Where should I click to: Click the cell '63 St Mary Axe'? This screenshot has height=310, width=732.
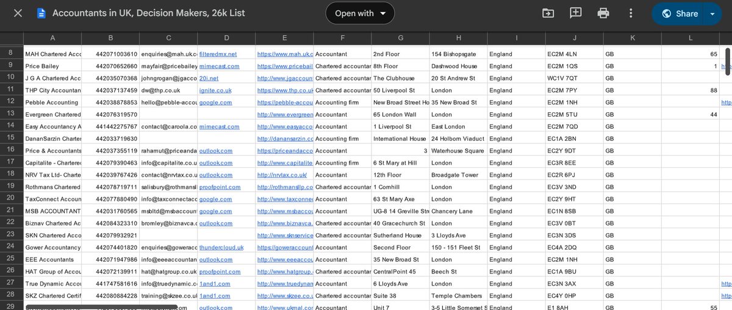pos(400,199)
